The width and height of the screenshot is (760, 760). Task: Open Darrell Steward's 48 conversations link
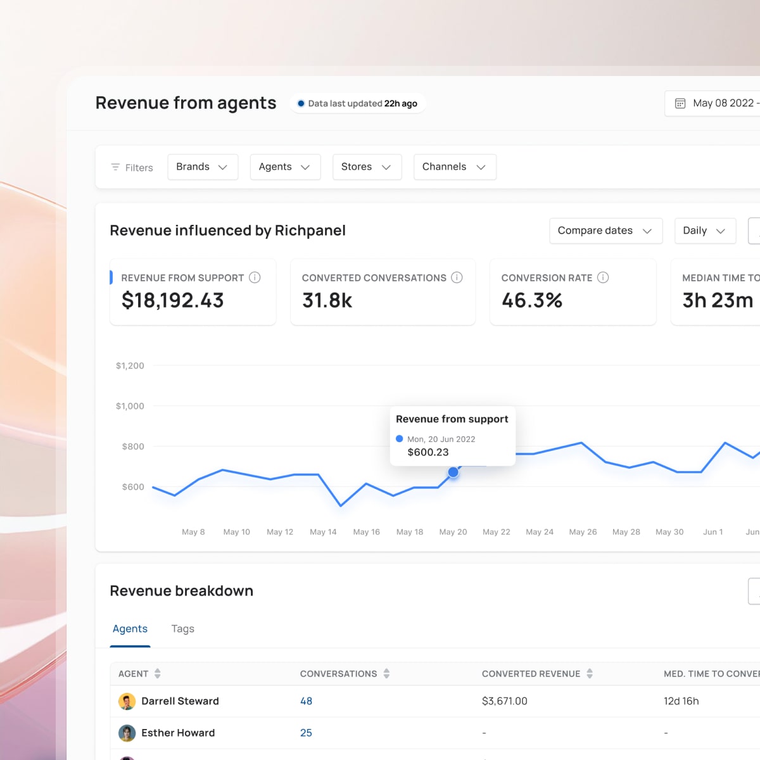coord(306,701)
